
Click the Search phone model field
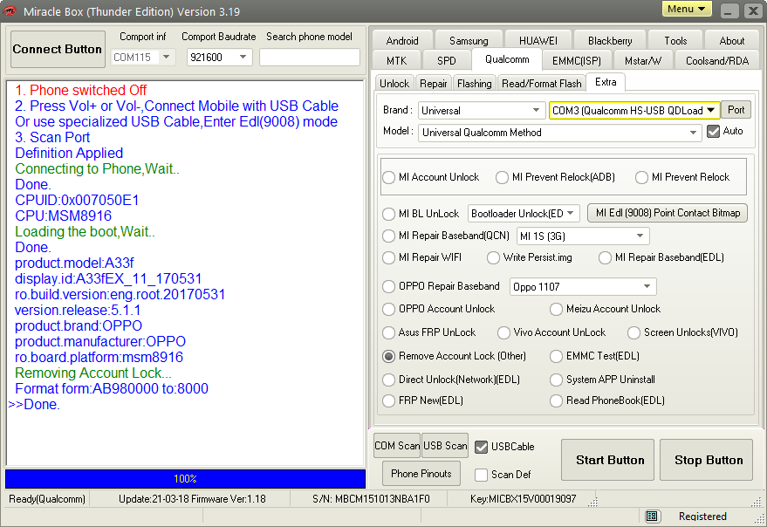coord(309,58)
